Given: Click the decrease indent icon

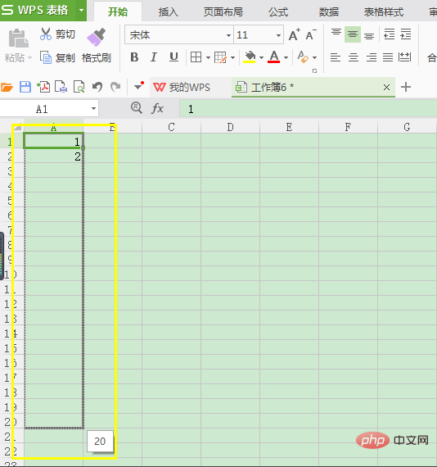Looking at the screenshot, I should [x=389, y=34].
